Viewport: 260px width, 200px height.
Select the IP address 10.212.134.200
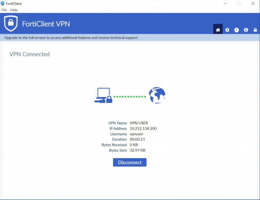(x=143, y=128)
